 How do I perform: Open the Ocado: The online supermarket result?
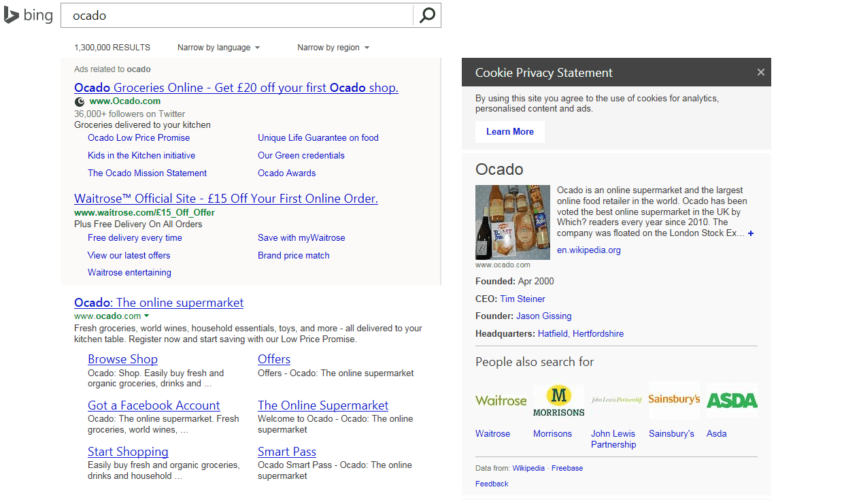pyautogui.click(x=158, y=303)
